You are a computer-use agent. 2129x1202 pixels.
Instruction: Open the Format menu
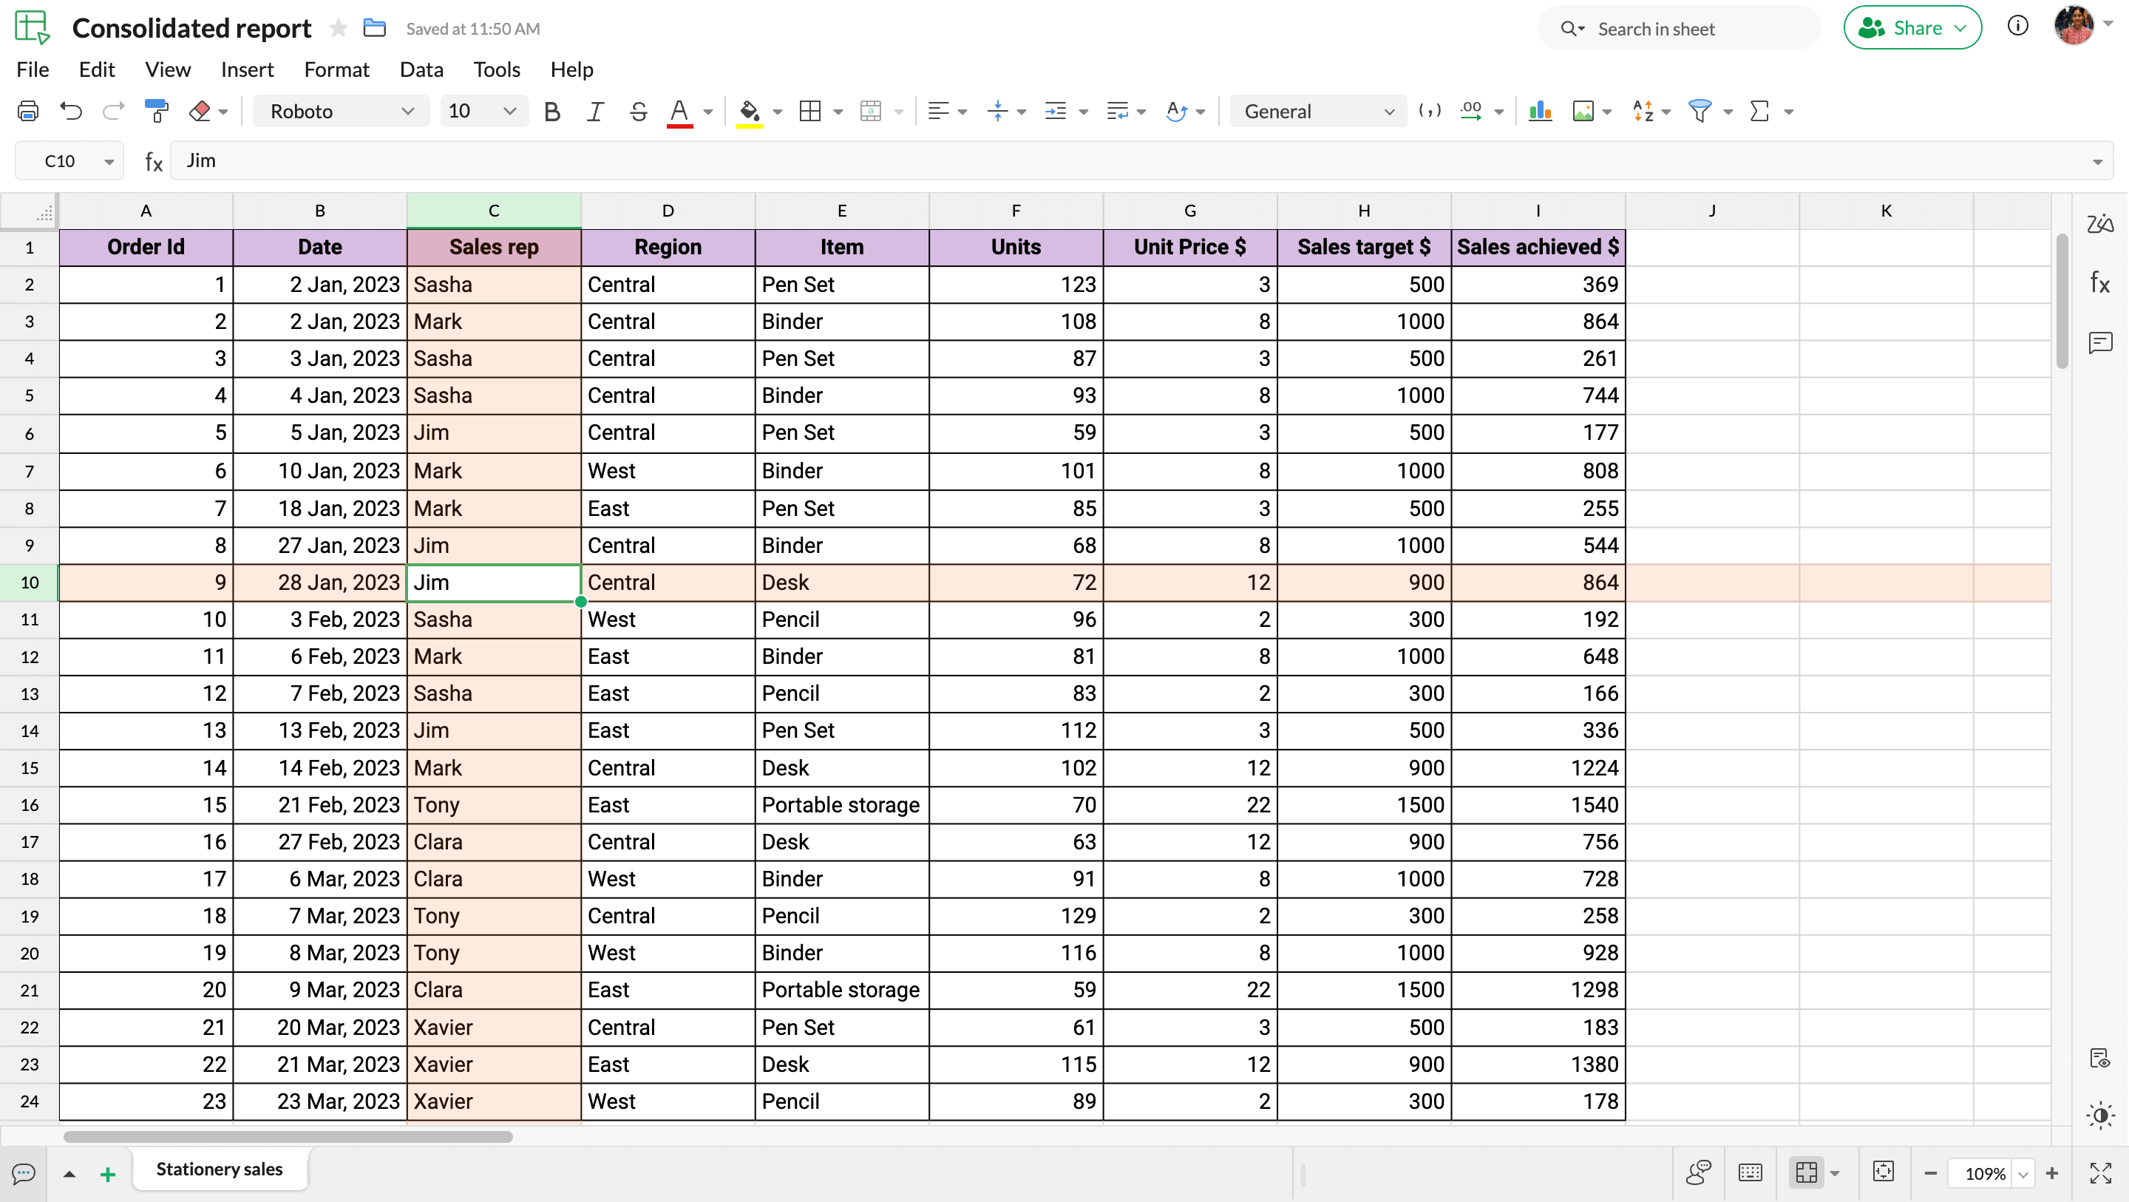pyautogui.click(x=336, y=69)
